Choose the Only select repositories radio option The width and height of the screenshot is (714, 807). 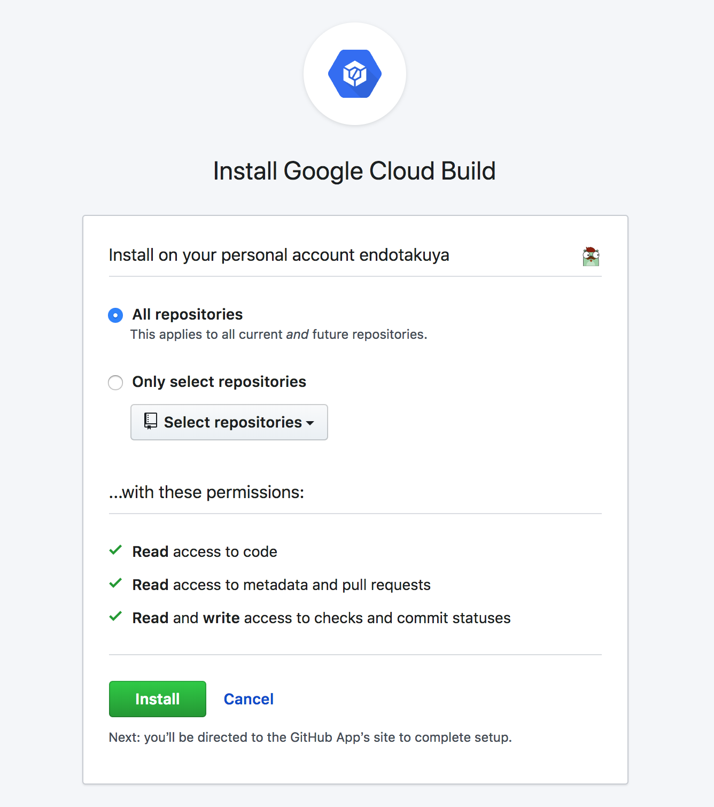115,383
